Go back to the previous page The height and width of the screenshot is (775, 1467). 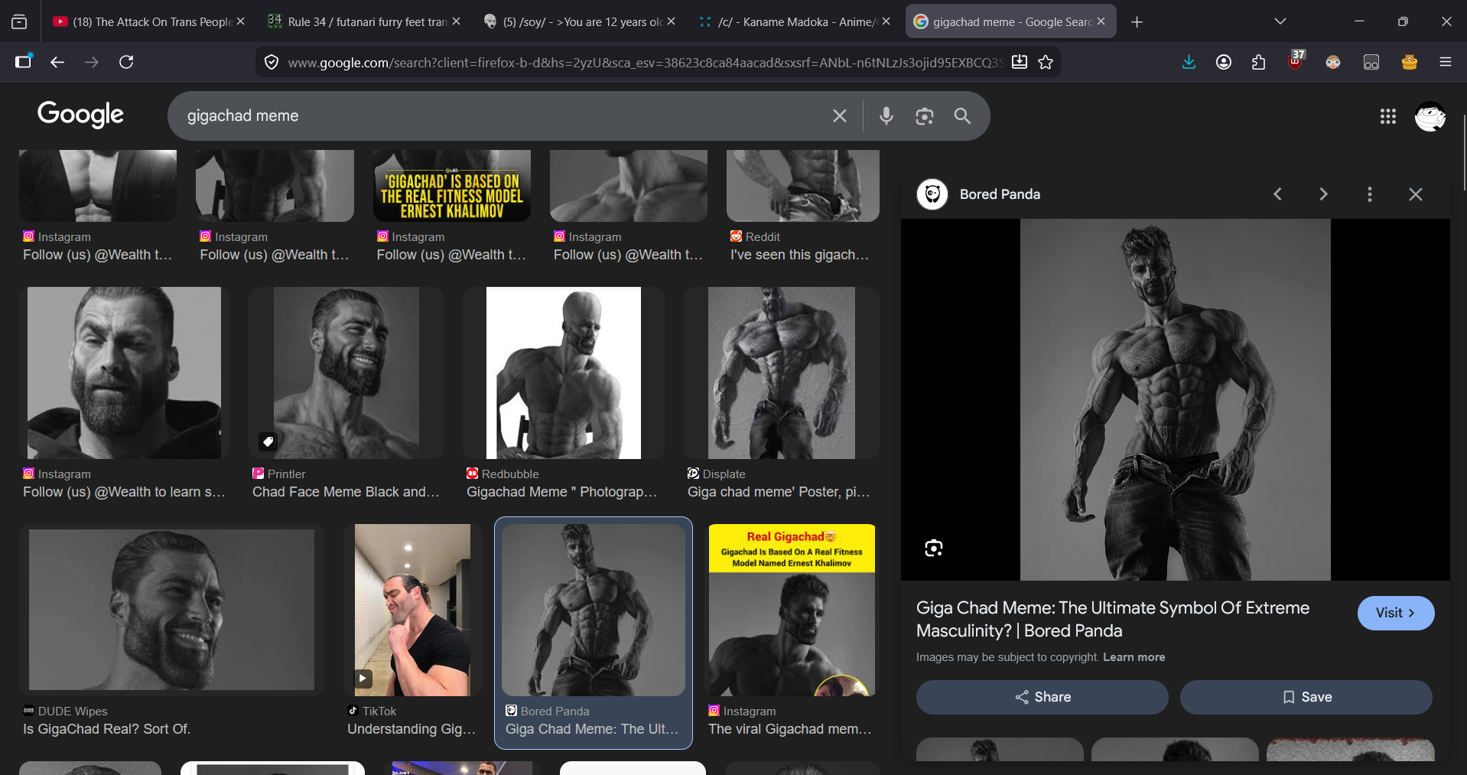coord(57,62)
